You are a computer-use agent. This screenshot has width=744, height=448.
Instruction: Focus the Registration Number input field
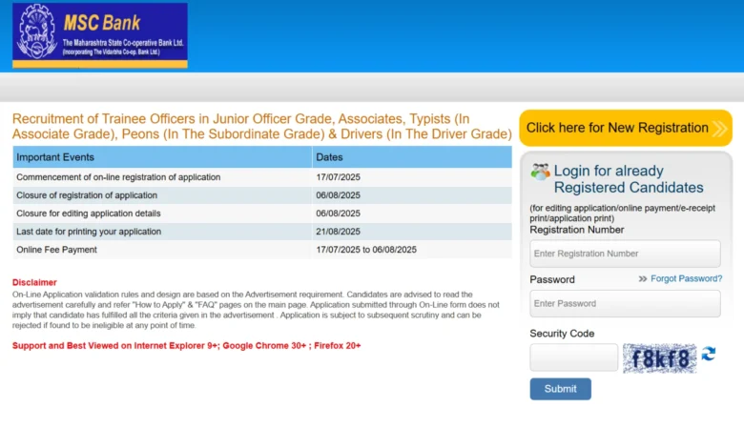point(625,254)
